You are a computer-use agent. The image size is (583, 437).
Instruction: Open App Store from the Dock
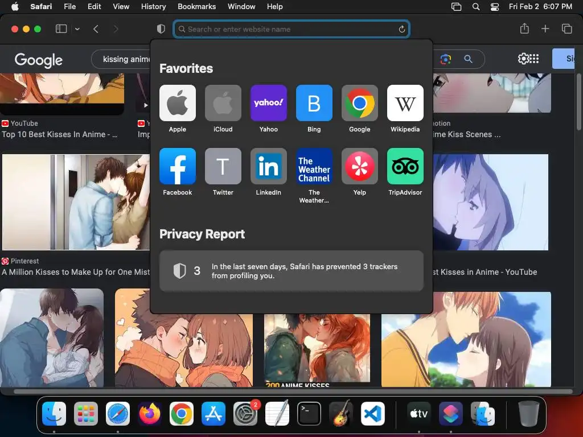coord(214,414)
